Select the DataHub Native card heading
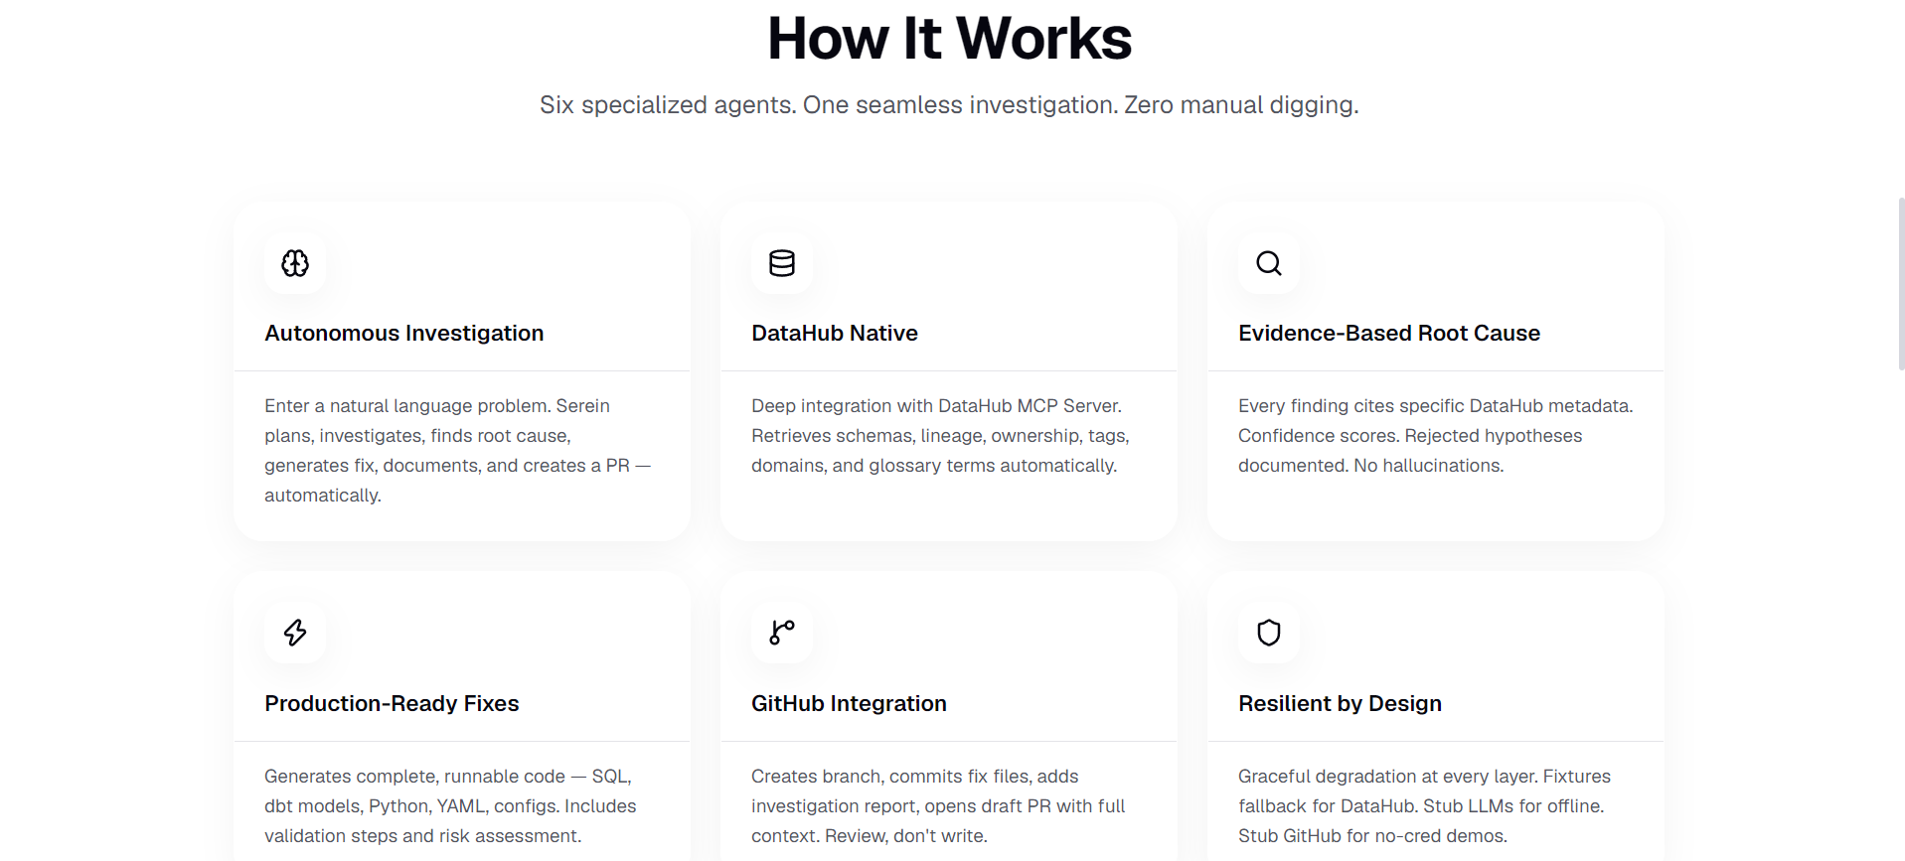The width and height of the screenshot is (1905, 861). click(x=835, y=334)
